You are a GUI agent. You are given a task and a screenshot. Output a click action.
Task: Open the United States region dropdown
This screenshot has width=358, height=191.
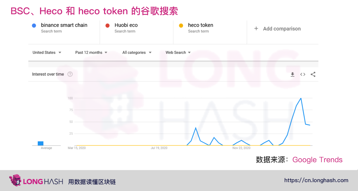click(47, 52)
